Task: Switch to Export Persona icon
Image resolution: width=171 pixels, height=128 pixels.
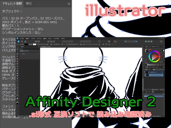Action: (25, 41)
